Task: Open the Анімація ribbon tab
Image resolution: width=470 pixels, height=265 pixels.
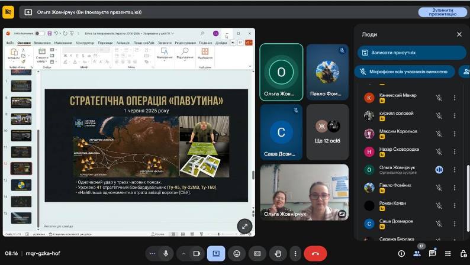Action: coord(123,43)
